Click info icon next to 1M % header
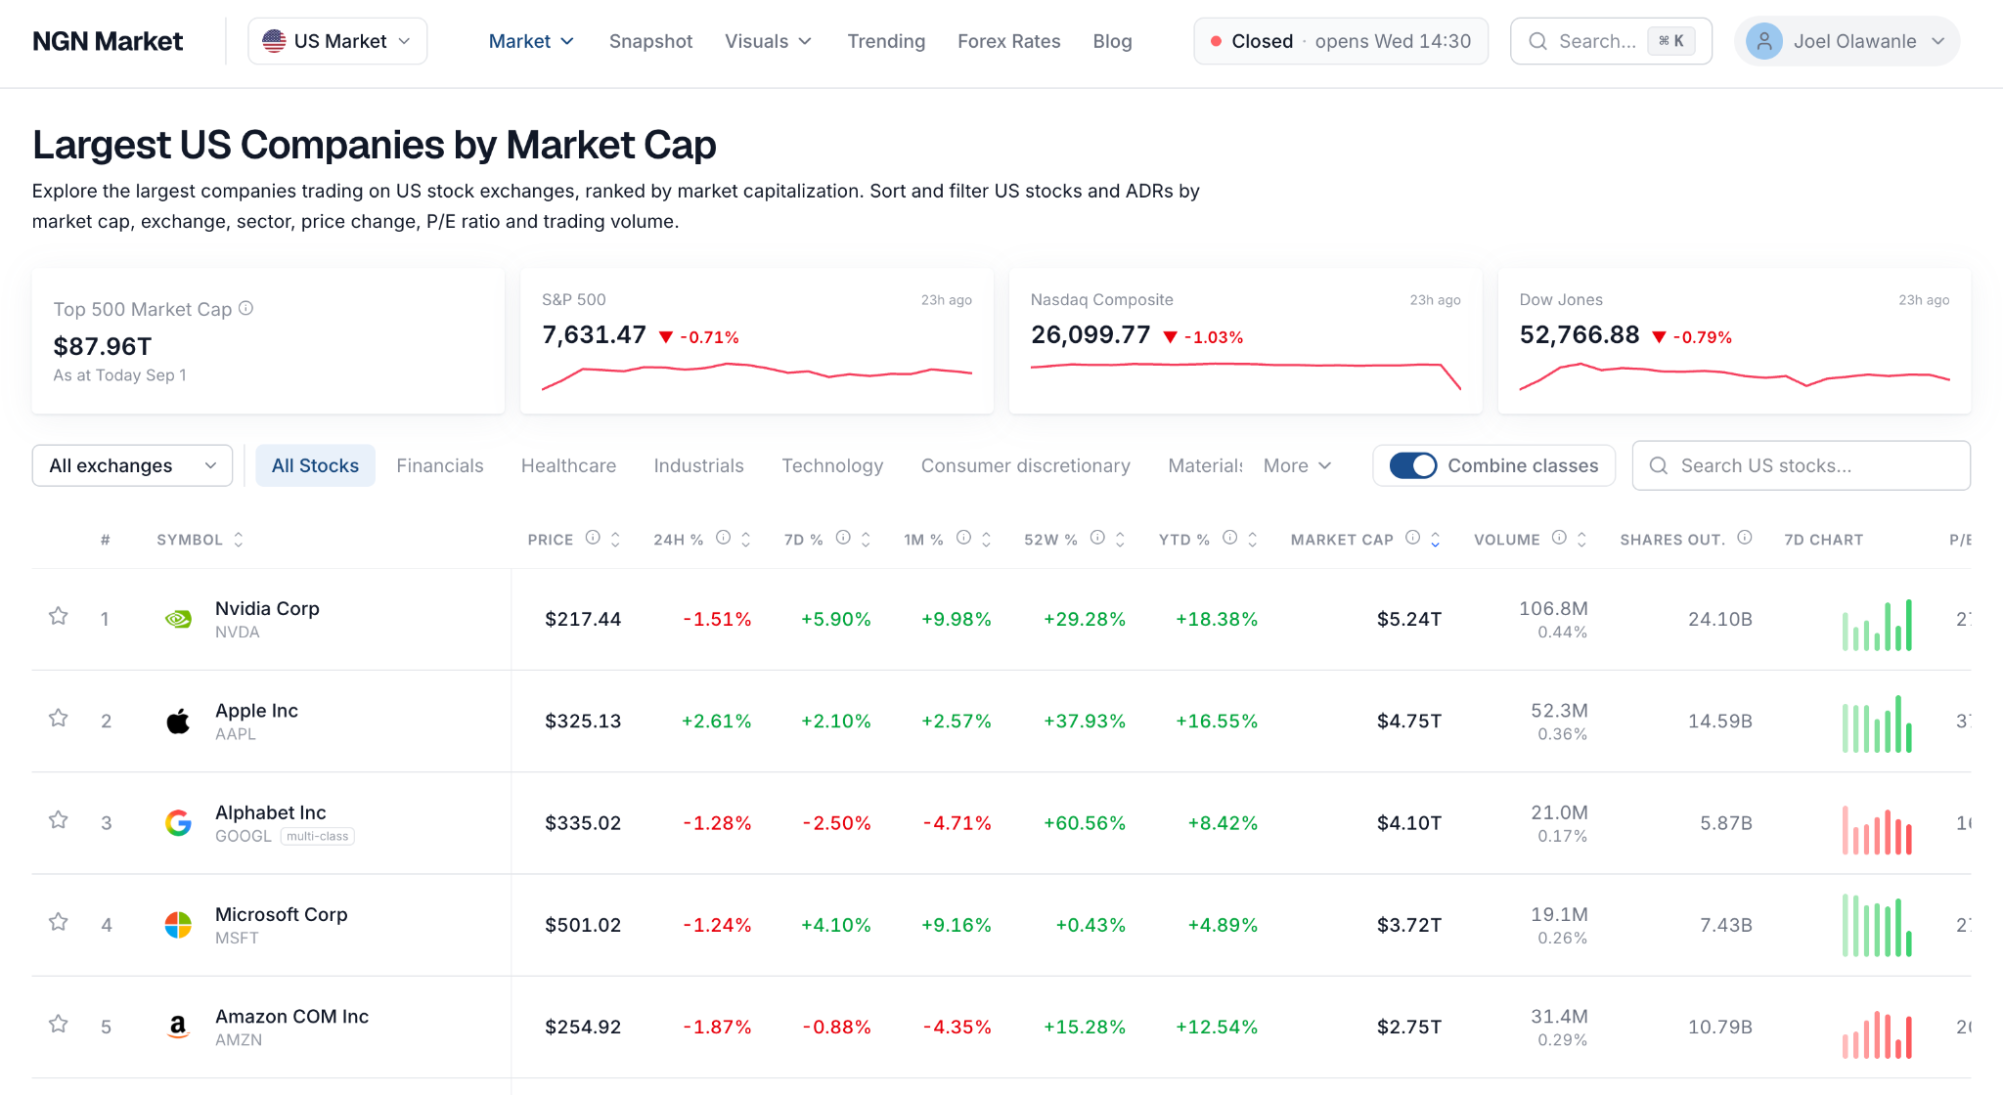 963,538
